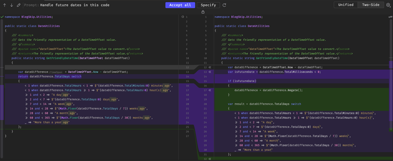Regenerate the diff via the refresh icon
The width and height of the screenshot is (393, 161).
(x=225, y=5)
